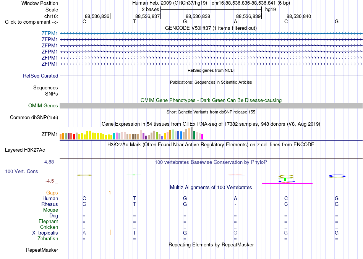Click the OMIM Genes label
Viewport: 363px width, 259px height.
pos(43,105)
